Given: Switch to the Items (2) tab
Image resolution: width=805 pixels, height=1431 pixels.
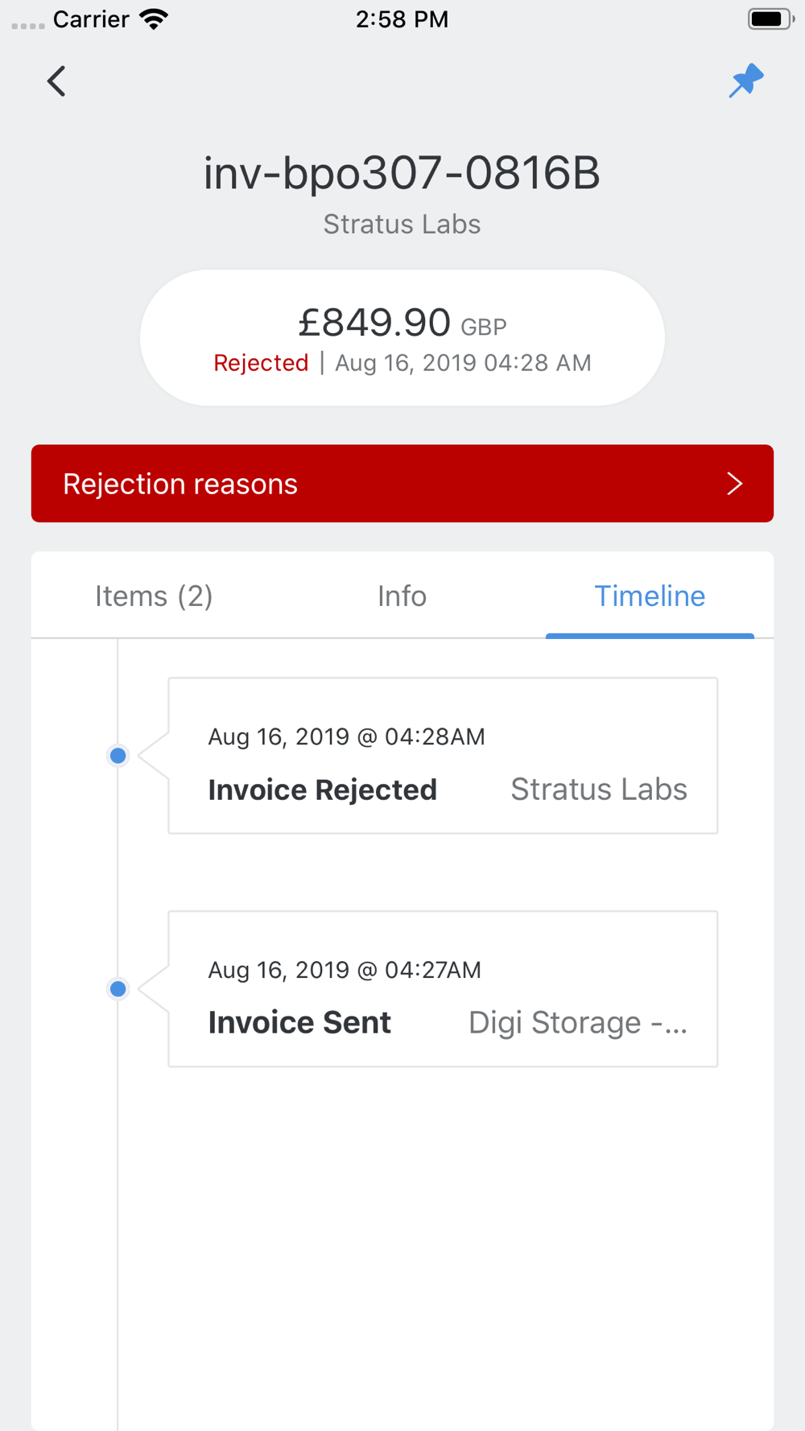Looking at the screenshot, I should coord(154,596).
